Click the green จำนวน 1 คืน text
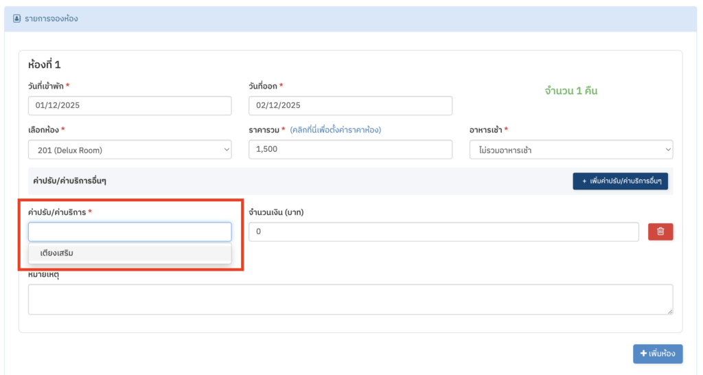The height and width of the screenshot is (375, 703). [571, 91]
